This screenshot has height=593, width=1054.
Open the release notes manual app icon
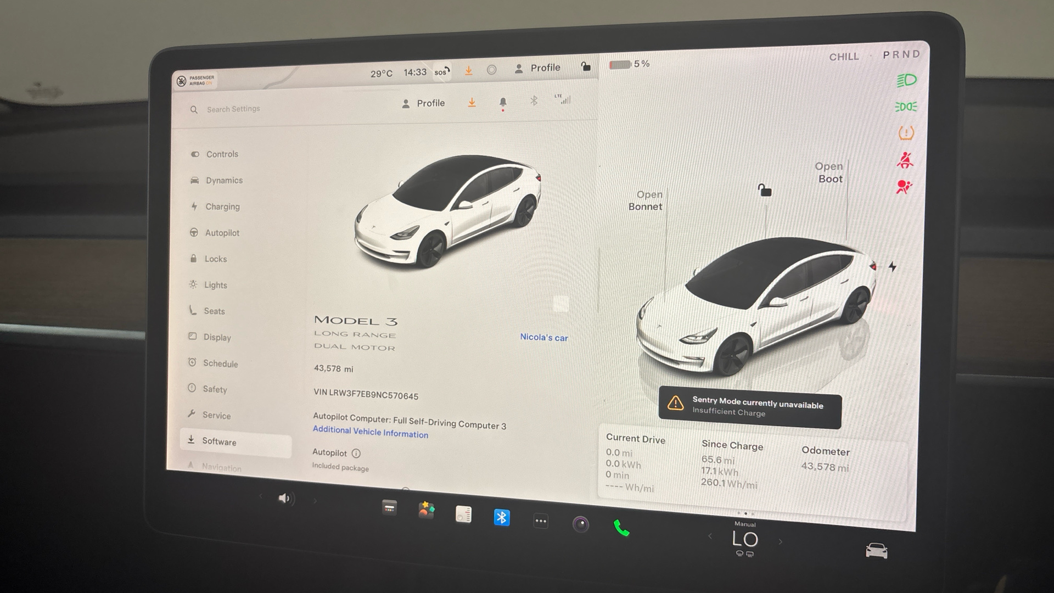click(463, 514)
